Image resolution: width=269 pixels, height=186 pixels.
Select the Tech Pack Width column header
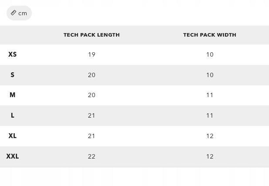(x=210, y=35)
